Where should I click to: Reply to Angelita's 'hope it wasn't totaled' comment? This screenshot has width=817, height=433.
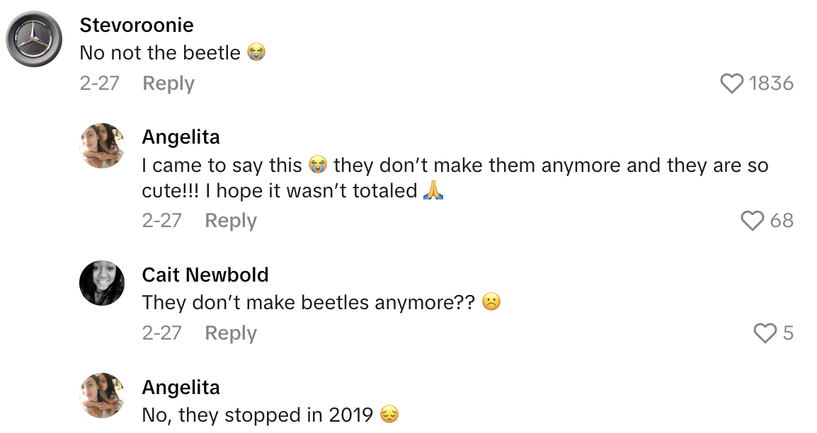(x=231, y=221)
